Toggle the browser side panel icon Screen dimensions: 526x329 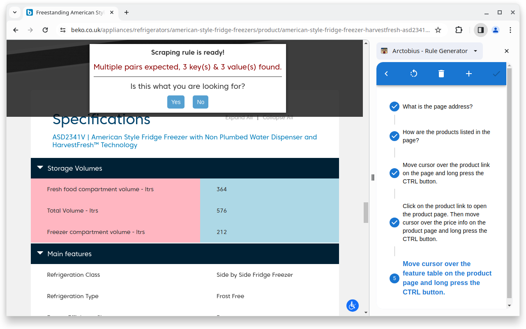tap(480, 30)
